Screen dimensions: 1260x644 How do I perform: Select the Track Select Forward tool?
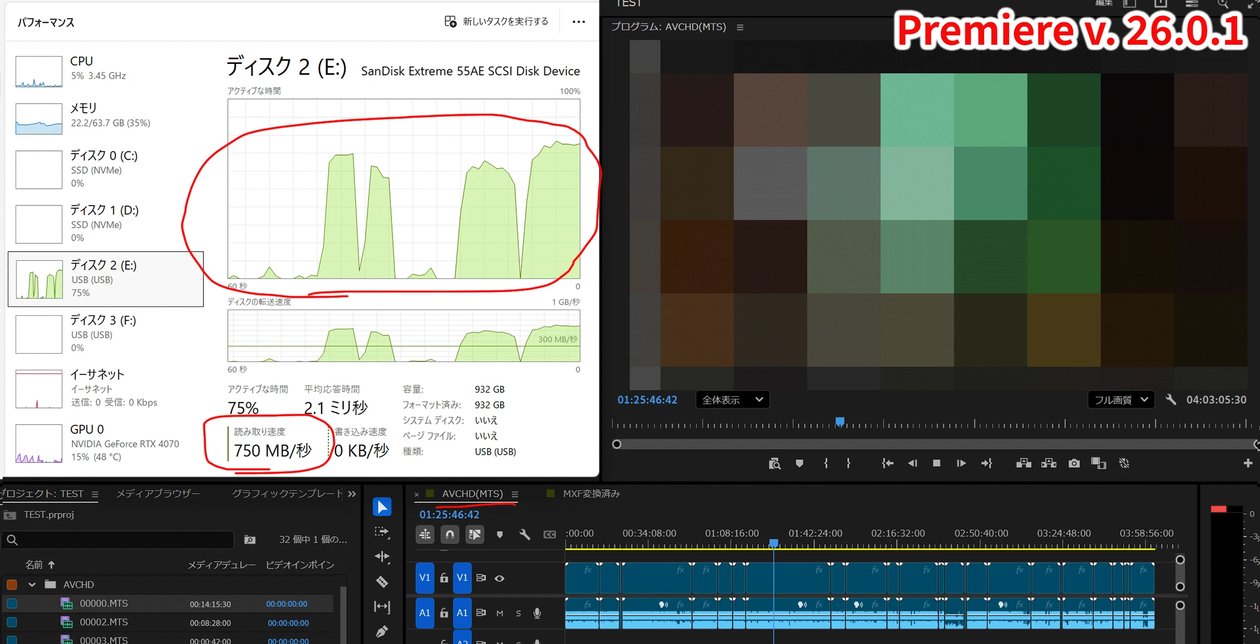tap(382, 532)
